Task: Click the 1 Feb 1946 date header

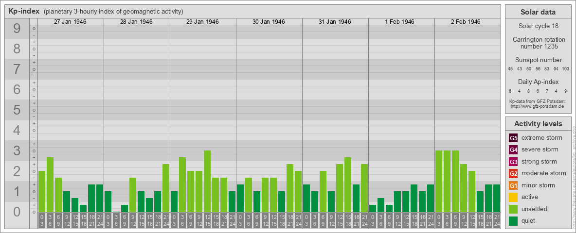Action: point(401,22)
